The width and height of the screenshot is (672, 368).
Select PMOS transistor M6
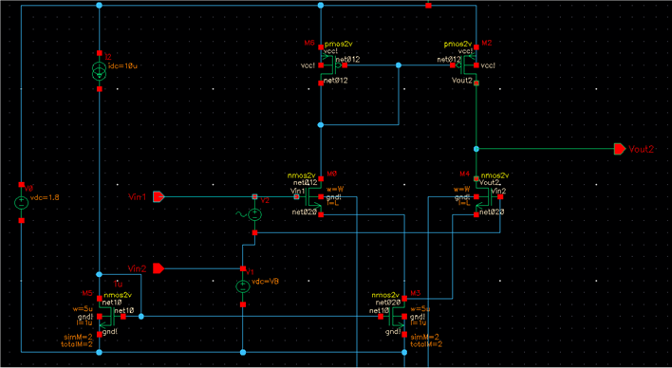point(330,65)
